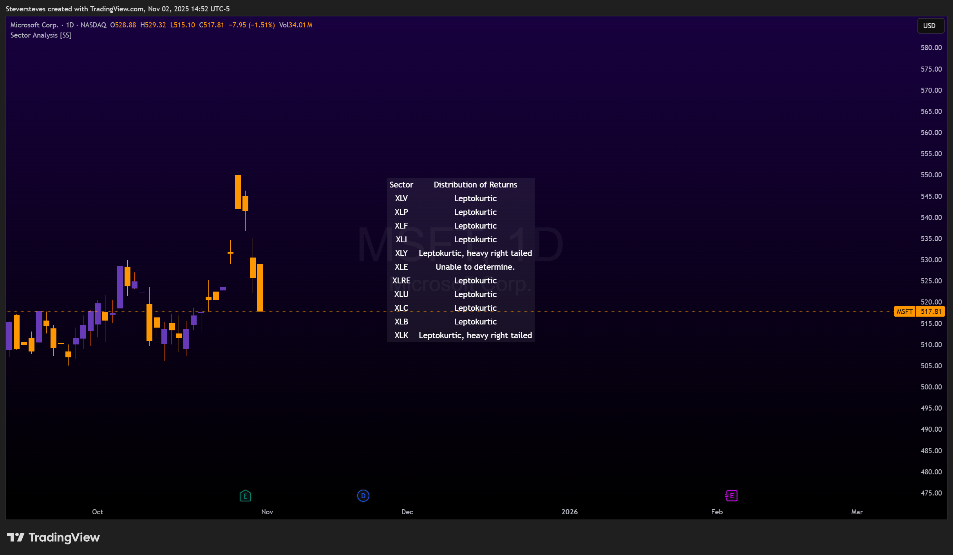Click the 'Distribution of Returns' header
This screenshot has width=953, height=555.
(x=475, y=185)
